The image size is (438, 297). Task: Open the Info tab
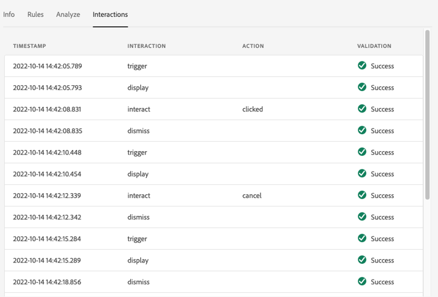[x=9, y=15]
